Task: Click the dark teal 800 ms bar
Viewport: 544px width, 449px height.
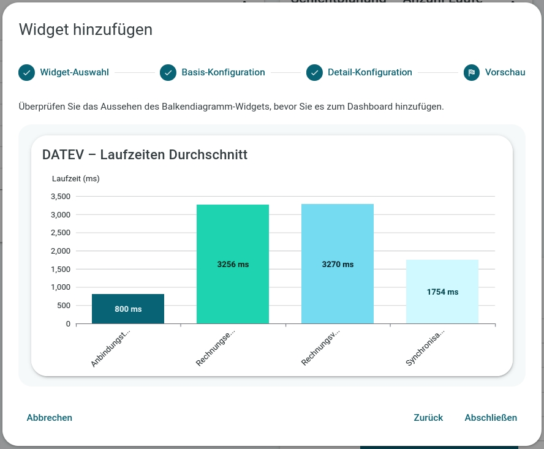Action: pyautogui.click(x=128, y=309)
